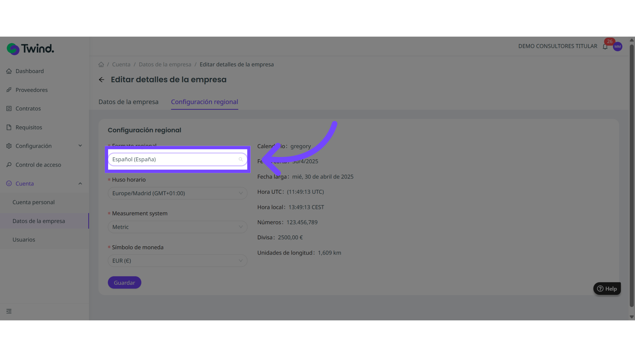Go to Datos de la empresa breadcrumb

point(165,64)
